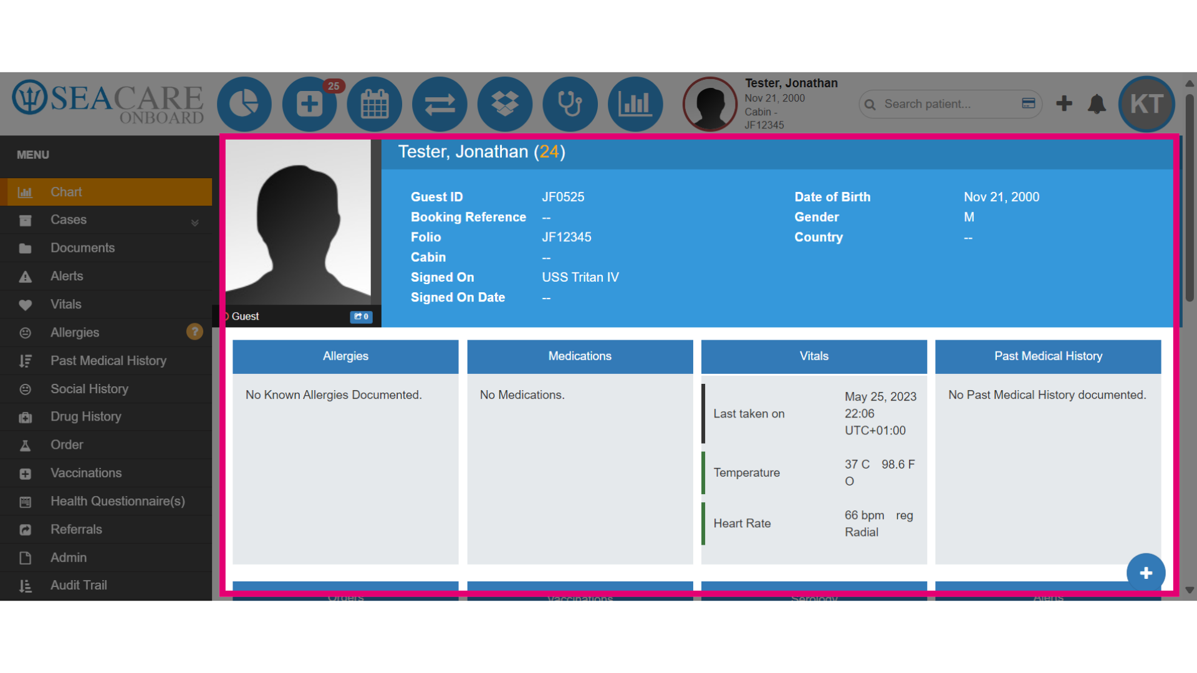Click the page scrollbar down arrow

[x=1190, y=589]
